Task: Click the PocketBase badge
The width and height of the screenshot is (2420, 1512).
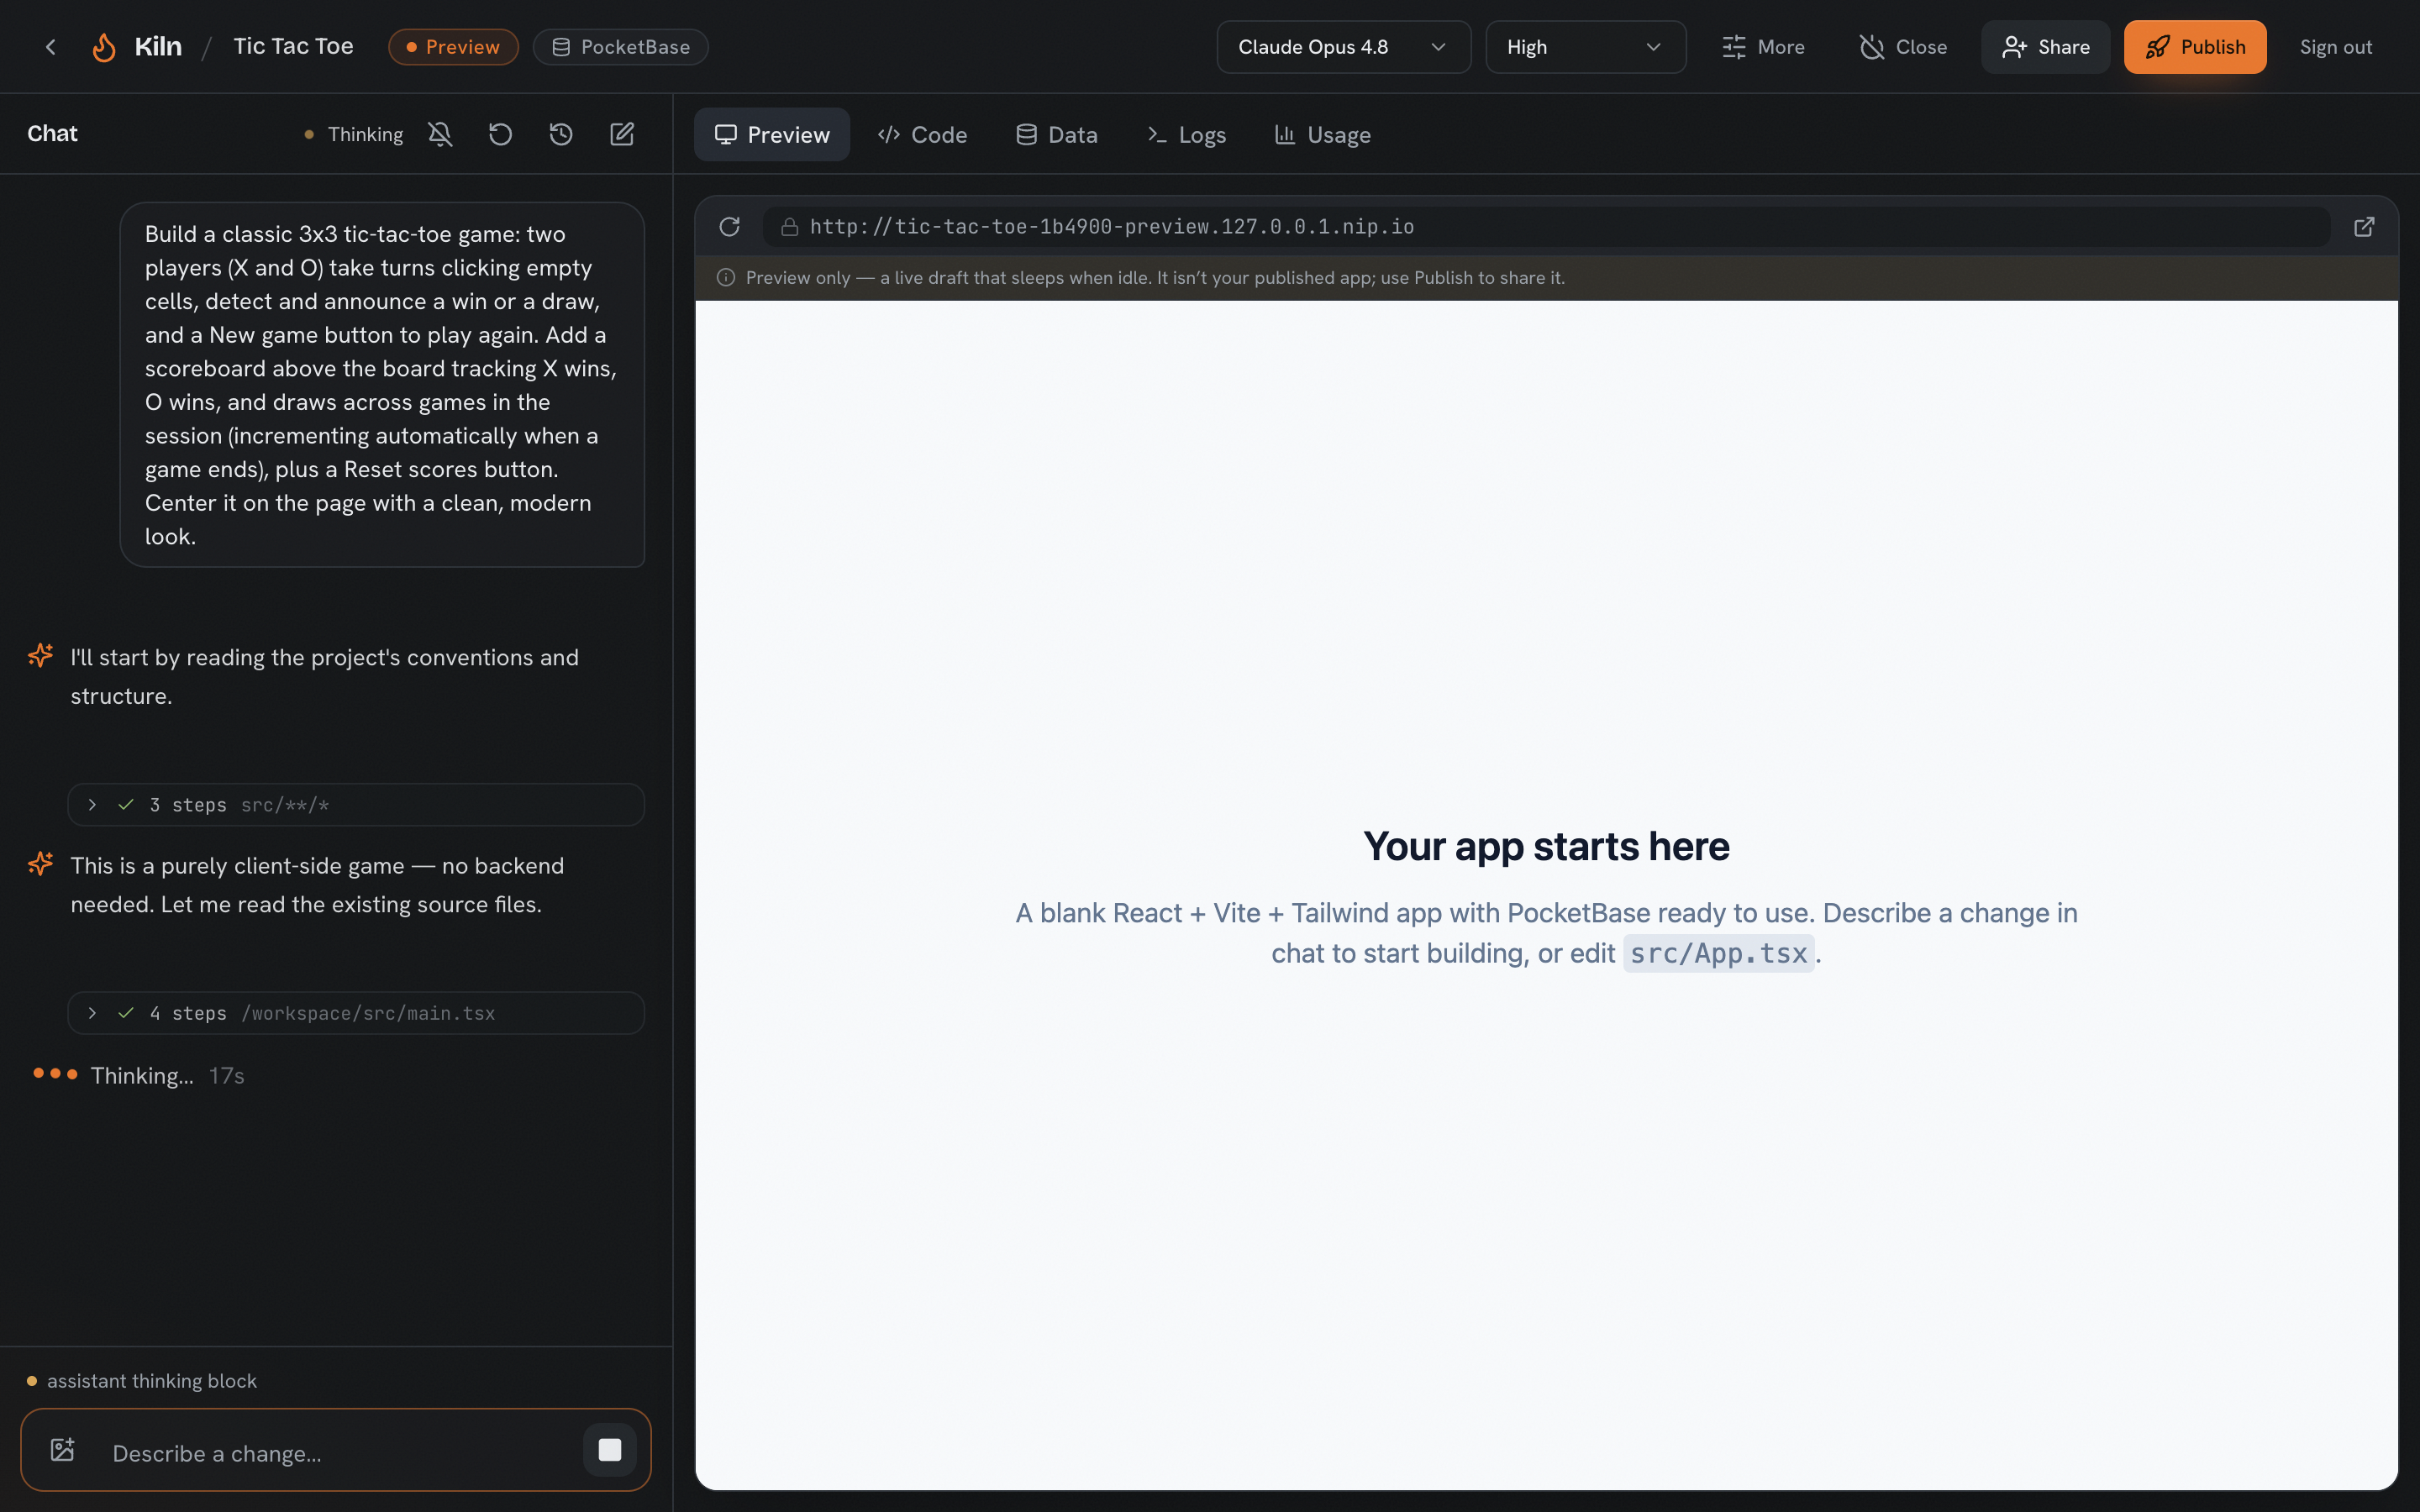Action: (620, 47)
